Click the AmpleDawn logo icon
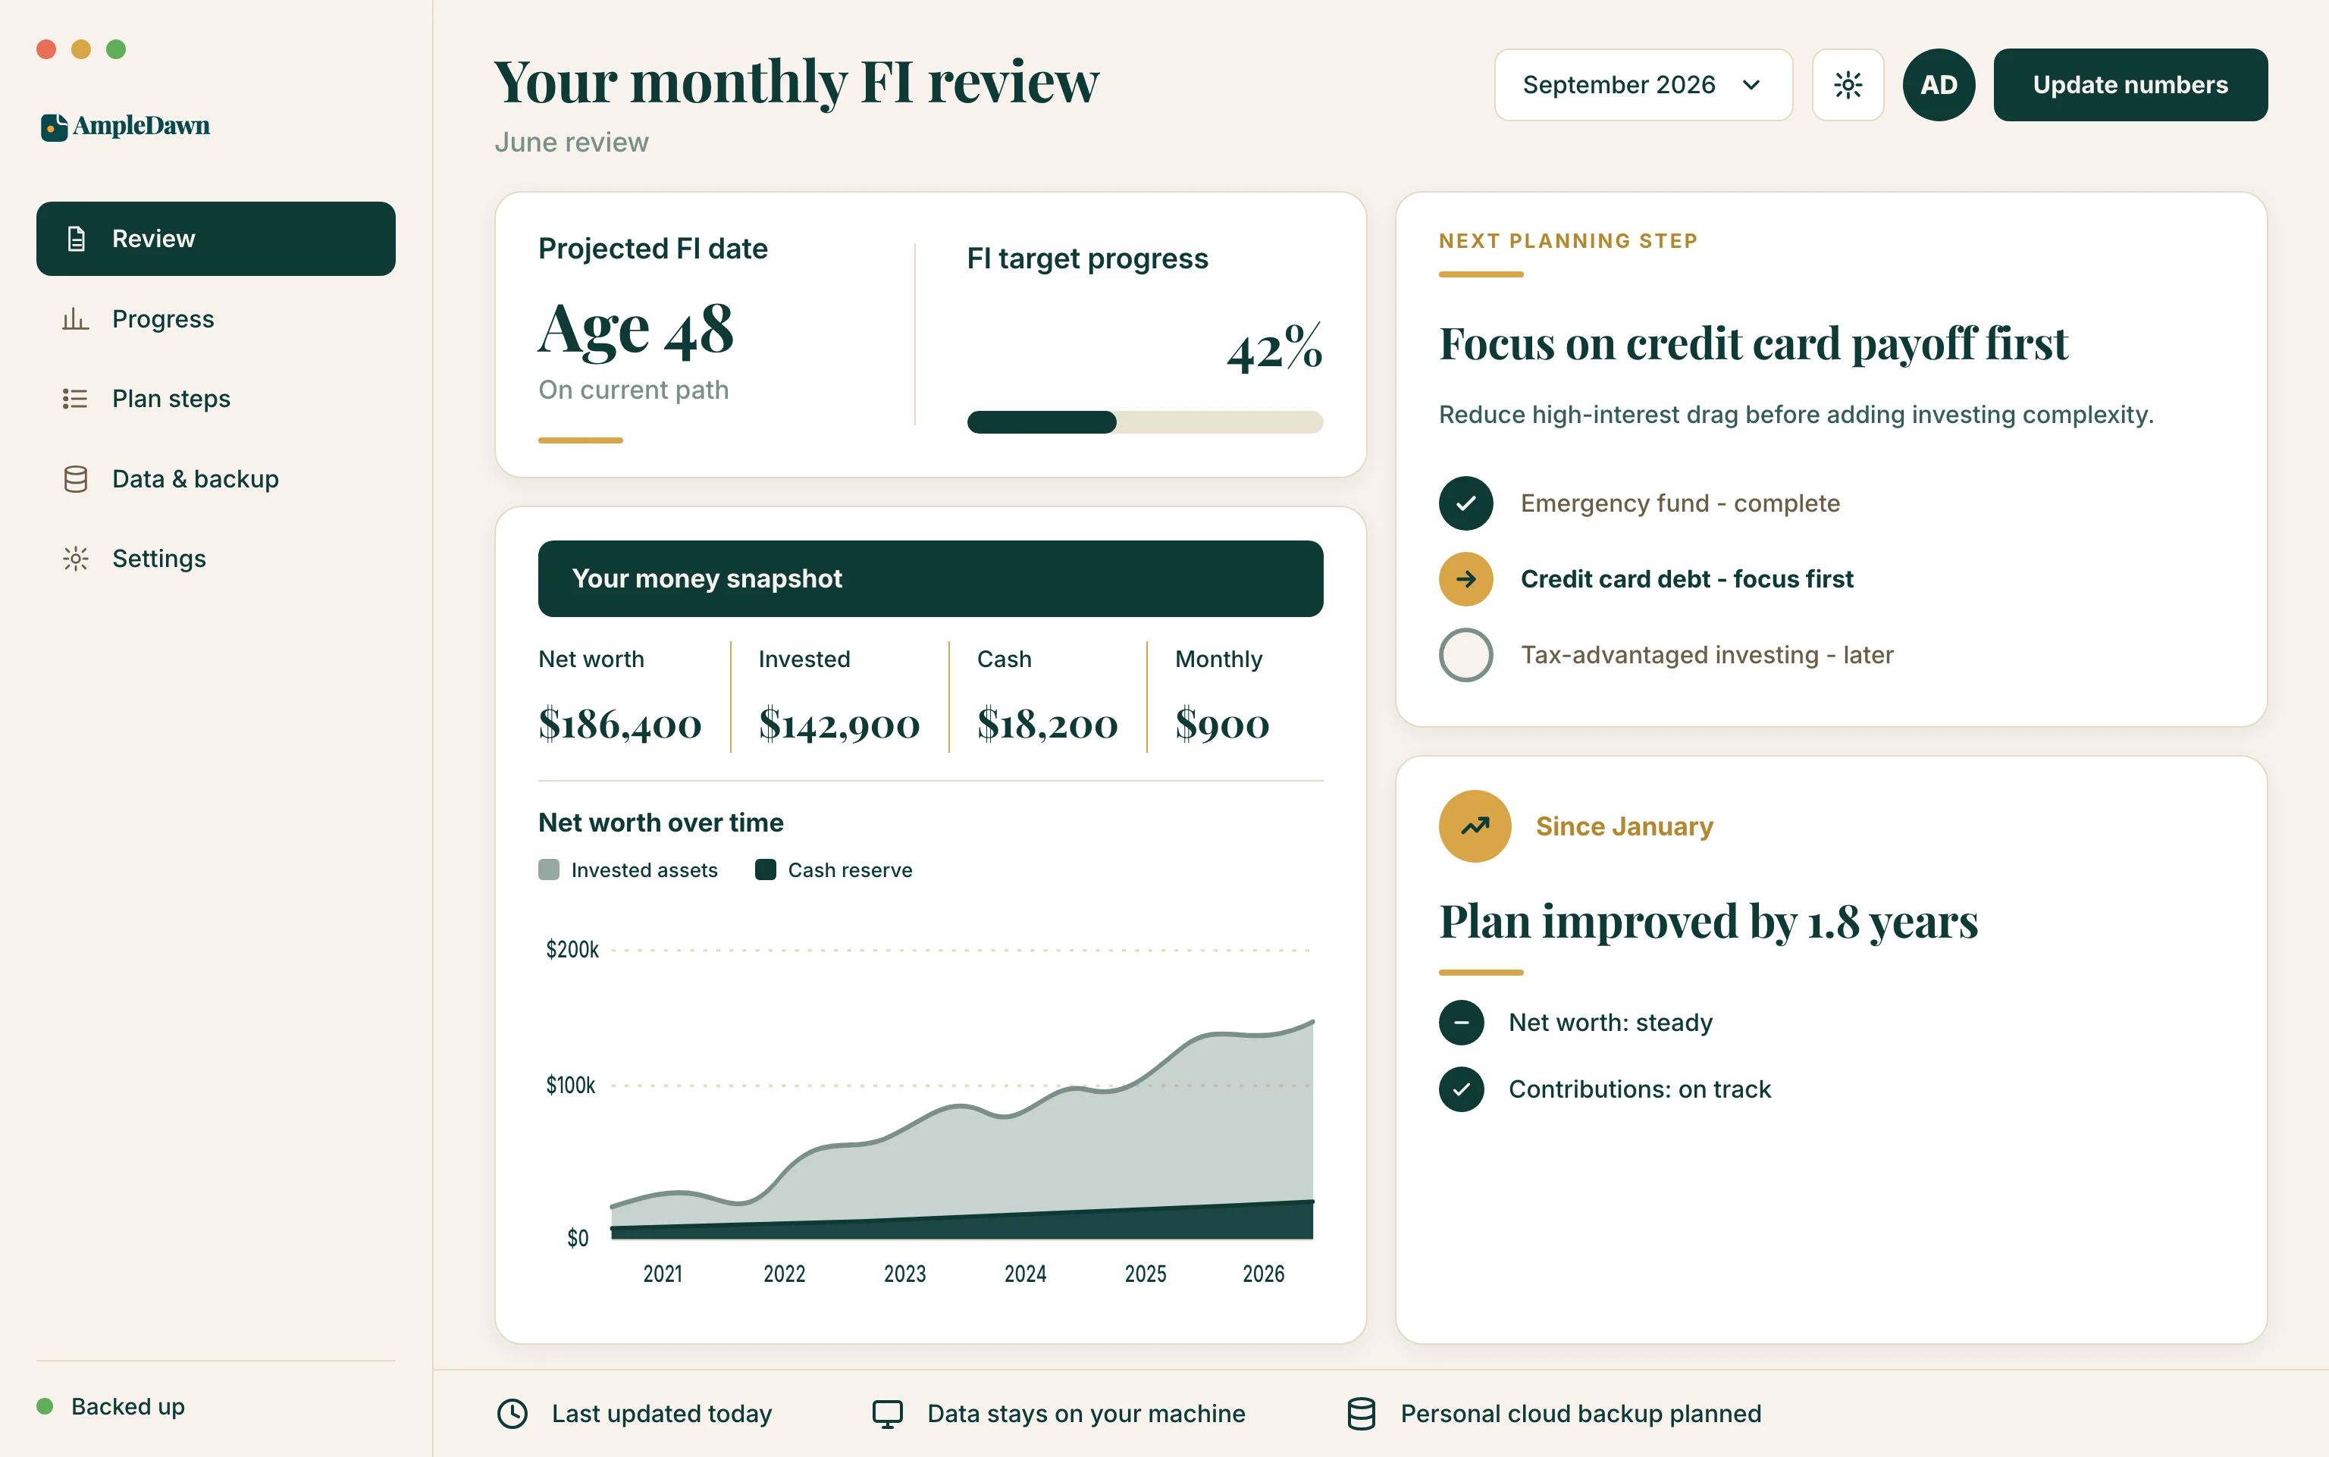This screenshot has height=1457, width=2329. [54, 127]
